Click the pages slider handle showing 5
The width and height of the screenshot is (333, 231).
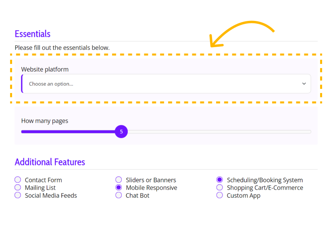(x=121, y=132)
